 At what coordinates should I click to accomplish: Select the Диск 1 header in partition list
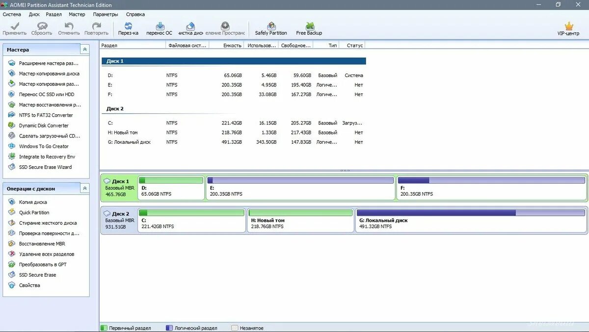234,61
